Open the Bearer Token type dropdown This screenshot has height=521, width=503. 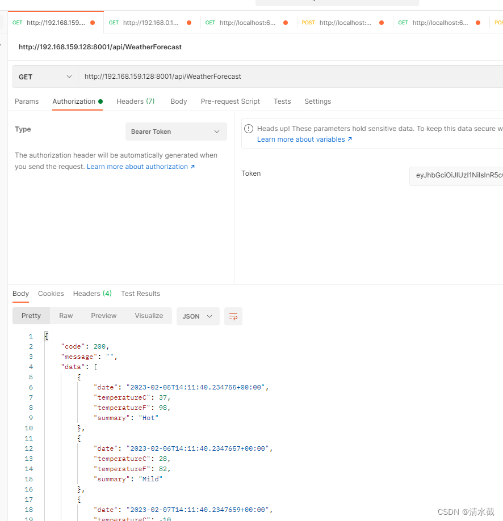coord(177,132)
